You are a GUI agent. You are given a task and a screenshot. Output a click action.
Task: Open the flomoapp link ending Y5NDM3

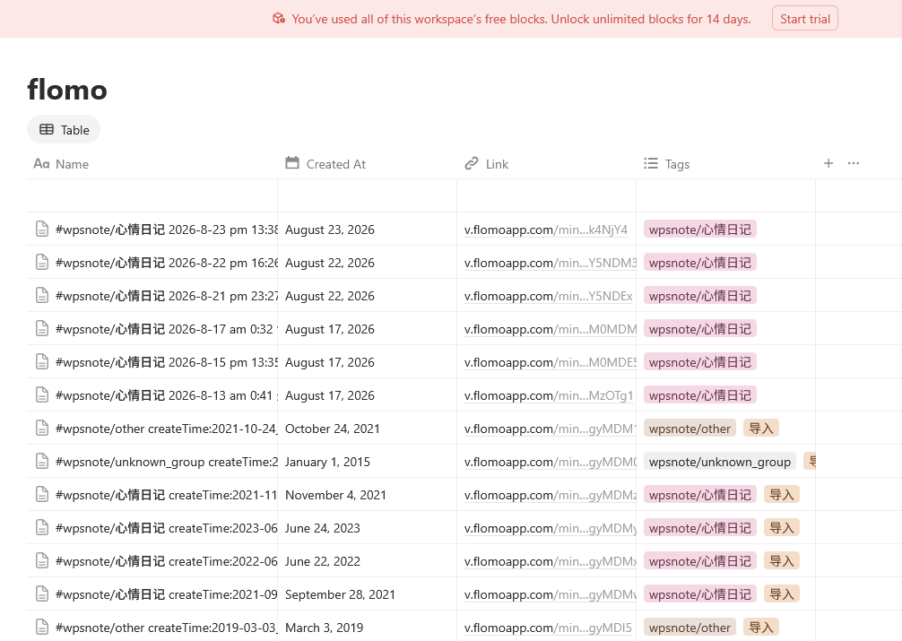click(550, 263)
